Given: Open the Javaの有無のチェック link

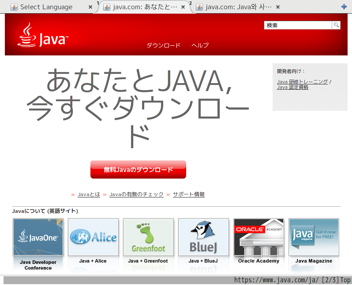Looking at the screenshot, I should [x=136, y=194].
